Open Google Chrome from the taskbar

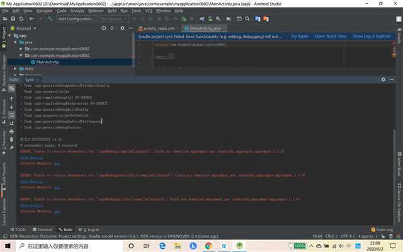[x=208, y=246]
